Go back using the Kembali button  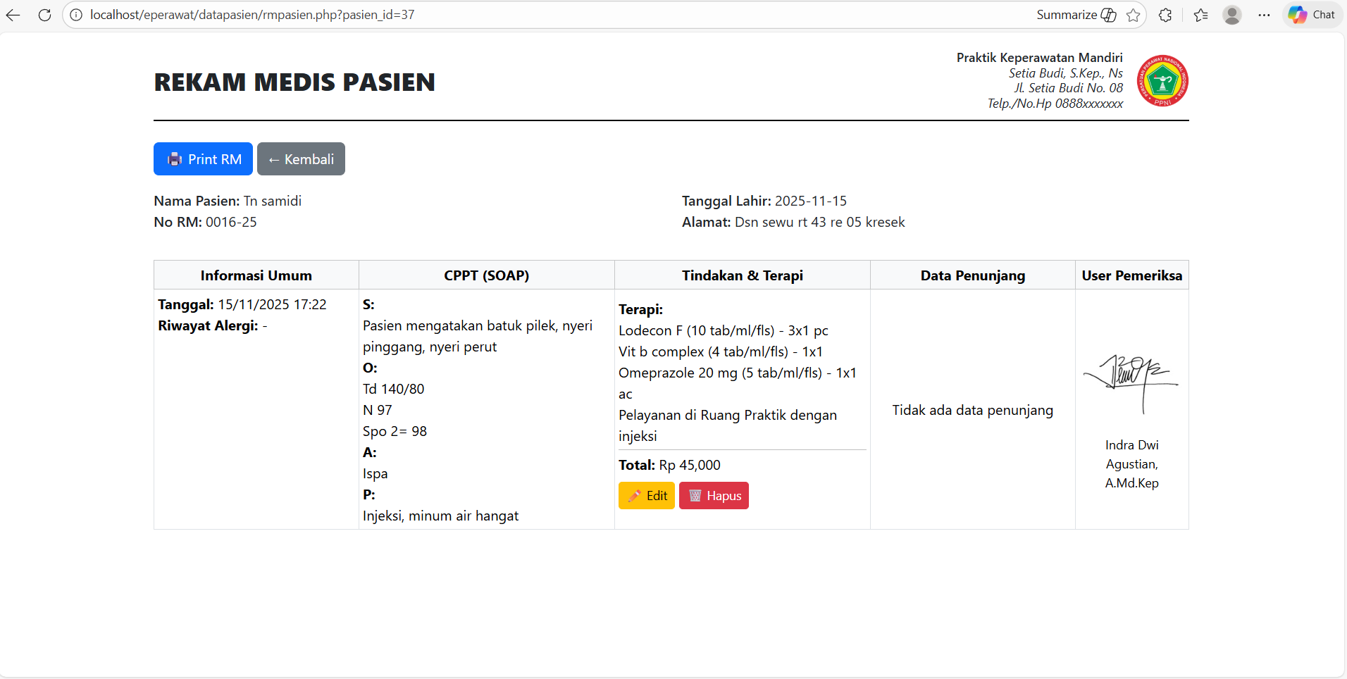point(301,159)
